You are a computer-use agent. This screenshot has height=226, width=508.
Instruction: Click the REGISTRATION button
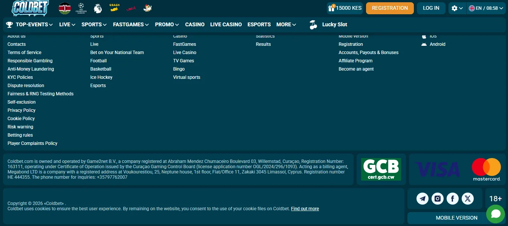[x=390, y=8]
